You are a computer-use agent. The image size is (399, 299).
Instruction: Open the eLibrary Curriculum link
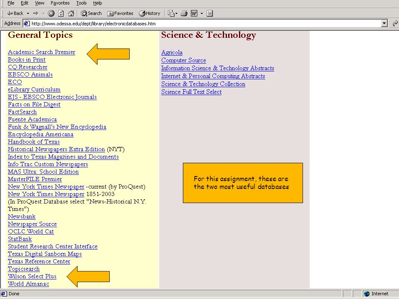(x=34, y=90)
